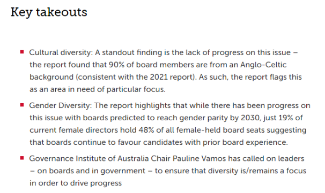Click the name 'Pauline Vamos'
Image resolution: width=325 pixels, height=193 pixels.
coord(199,159)
